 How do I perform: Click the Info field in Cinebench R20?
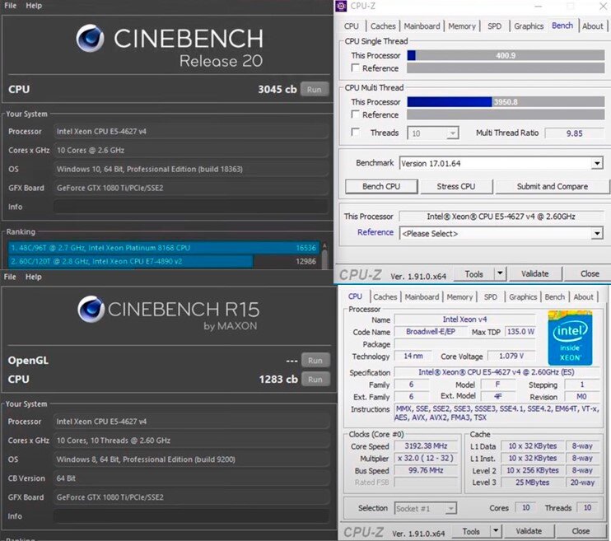190,207
